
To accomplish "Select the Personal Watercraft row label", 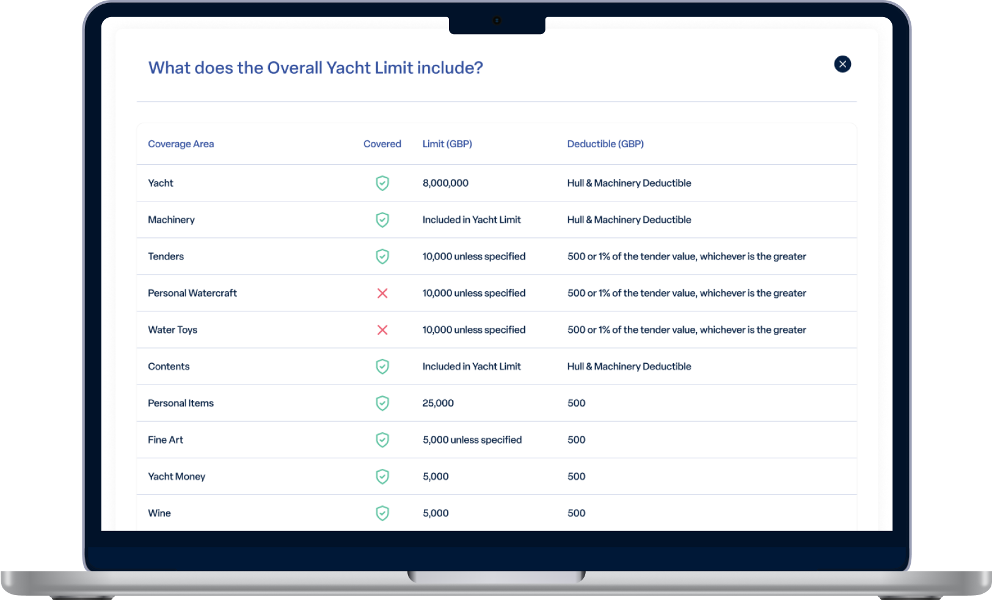I will 192,293.
